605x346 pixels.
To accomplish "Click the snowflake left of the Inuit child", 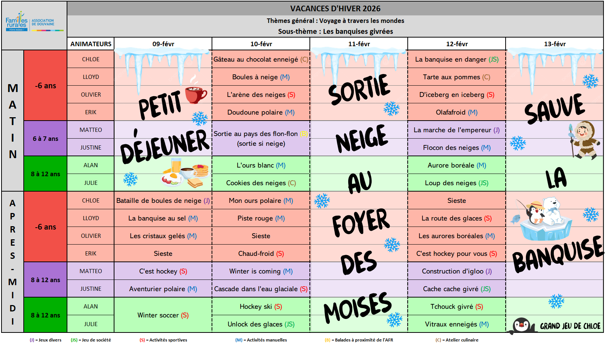I will pos(518,143).
